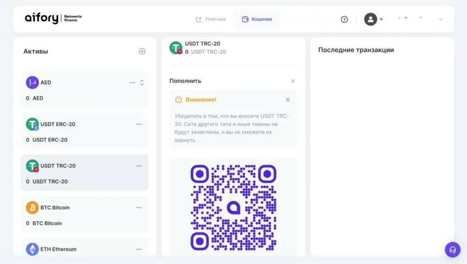
Task: Click the user avatar icon
Action: (371, 19)
